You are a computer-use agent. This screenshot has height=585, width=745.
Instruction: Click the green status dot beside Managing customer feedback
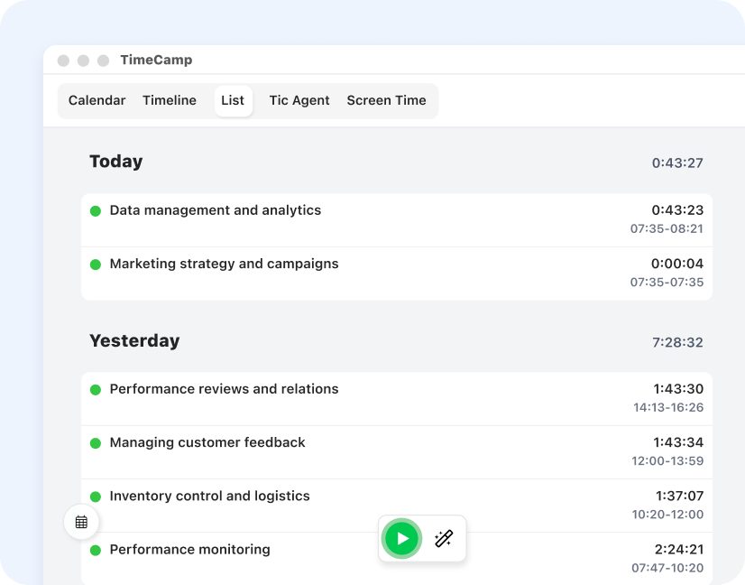coord(95,443)
